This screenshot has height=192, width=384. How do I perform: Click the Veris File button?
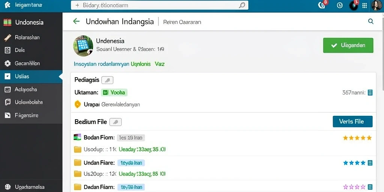click(x=352, y=121)
